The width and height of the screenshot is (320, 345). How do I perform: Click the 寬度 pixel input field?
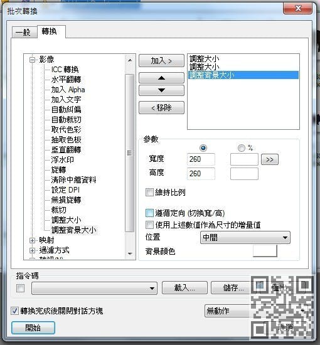tap(201, 159)
